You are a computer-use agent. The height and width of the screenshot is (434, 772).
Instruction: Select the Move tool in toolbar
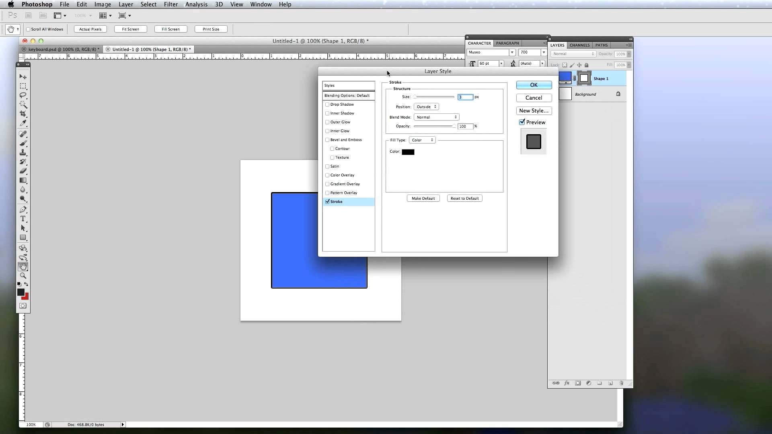(x=23, y=76)
